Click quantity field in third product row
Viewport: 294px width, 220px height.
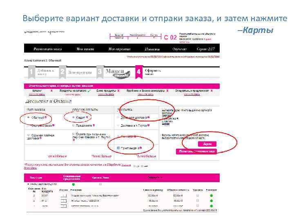(x=64, y=206)
